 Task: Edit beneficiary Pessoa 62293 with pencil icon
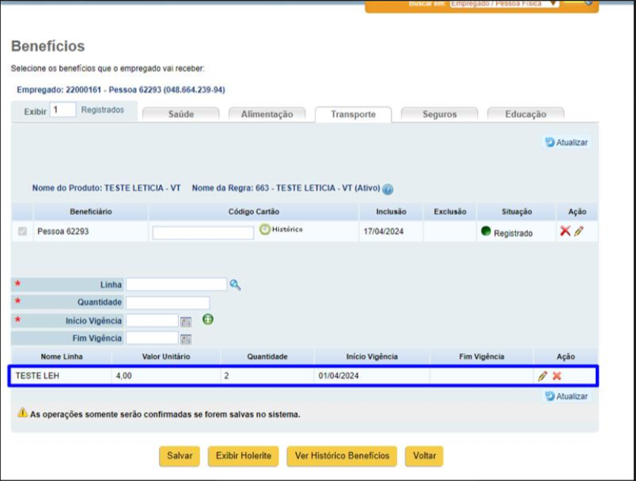[579, 231]
